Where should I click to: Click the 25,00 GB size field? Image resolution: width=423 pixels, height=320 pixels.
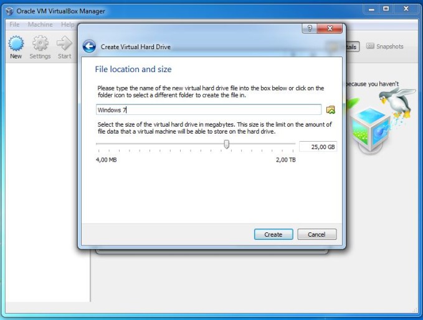(318, 147)
